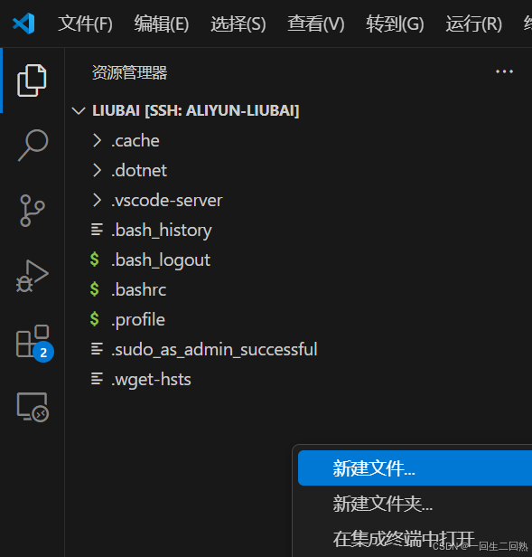Open the Explorer view in activity bar
Image resolution: width=532 pixels, height=557 pixels.
coord(32,80)
